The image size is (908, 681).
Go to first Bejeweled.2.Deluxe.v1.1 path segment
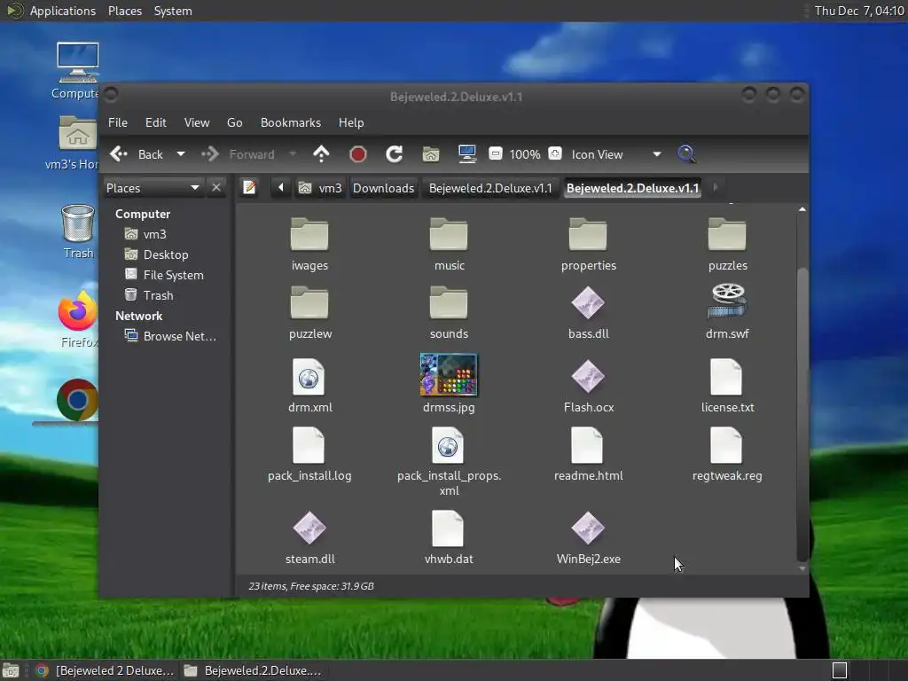[x=489, y=188]
